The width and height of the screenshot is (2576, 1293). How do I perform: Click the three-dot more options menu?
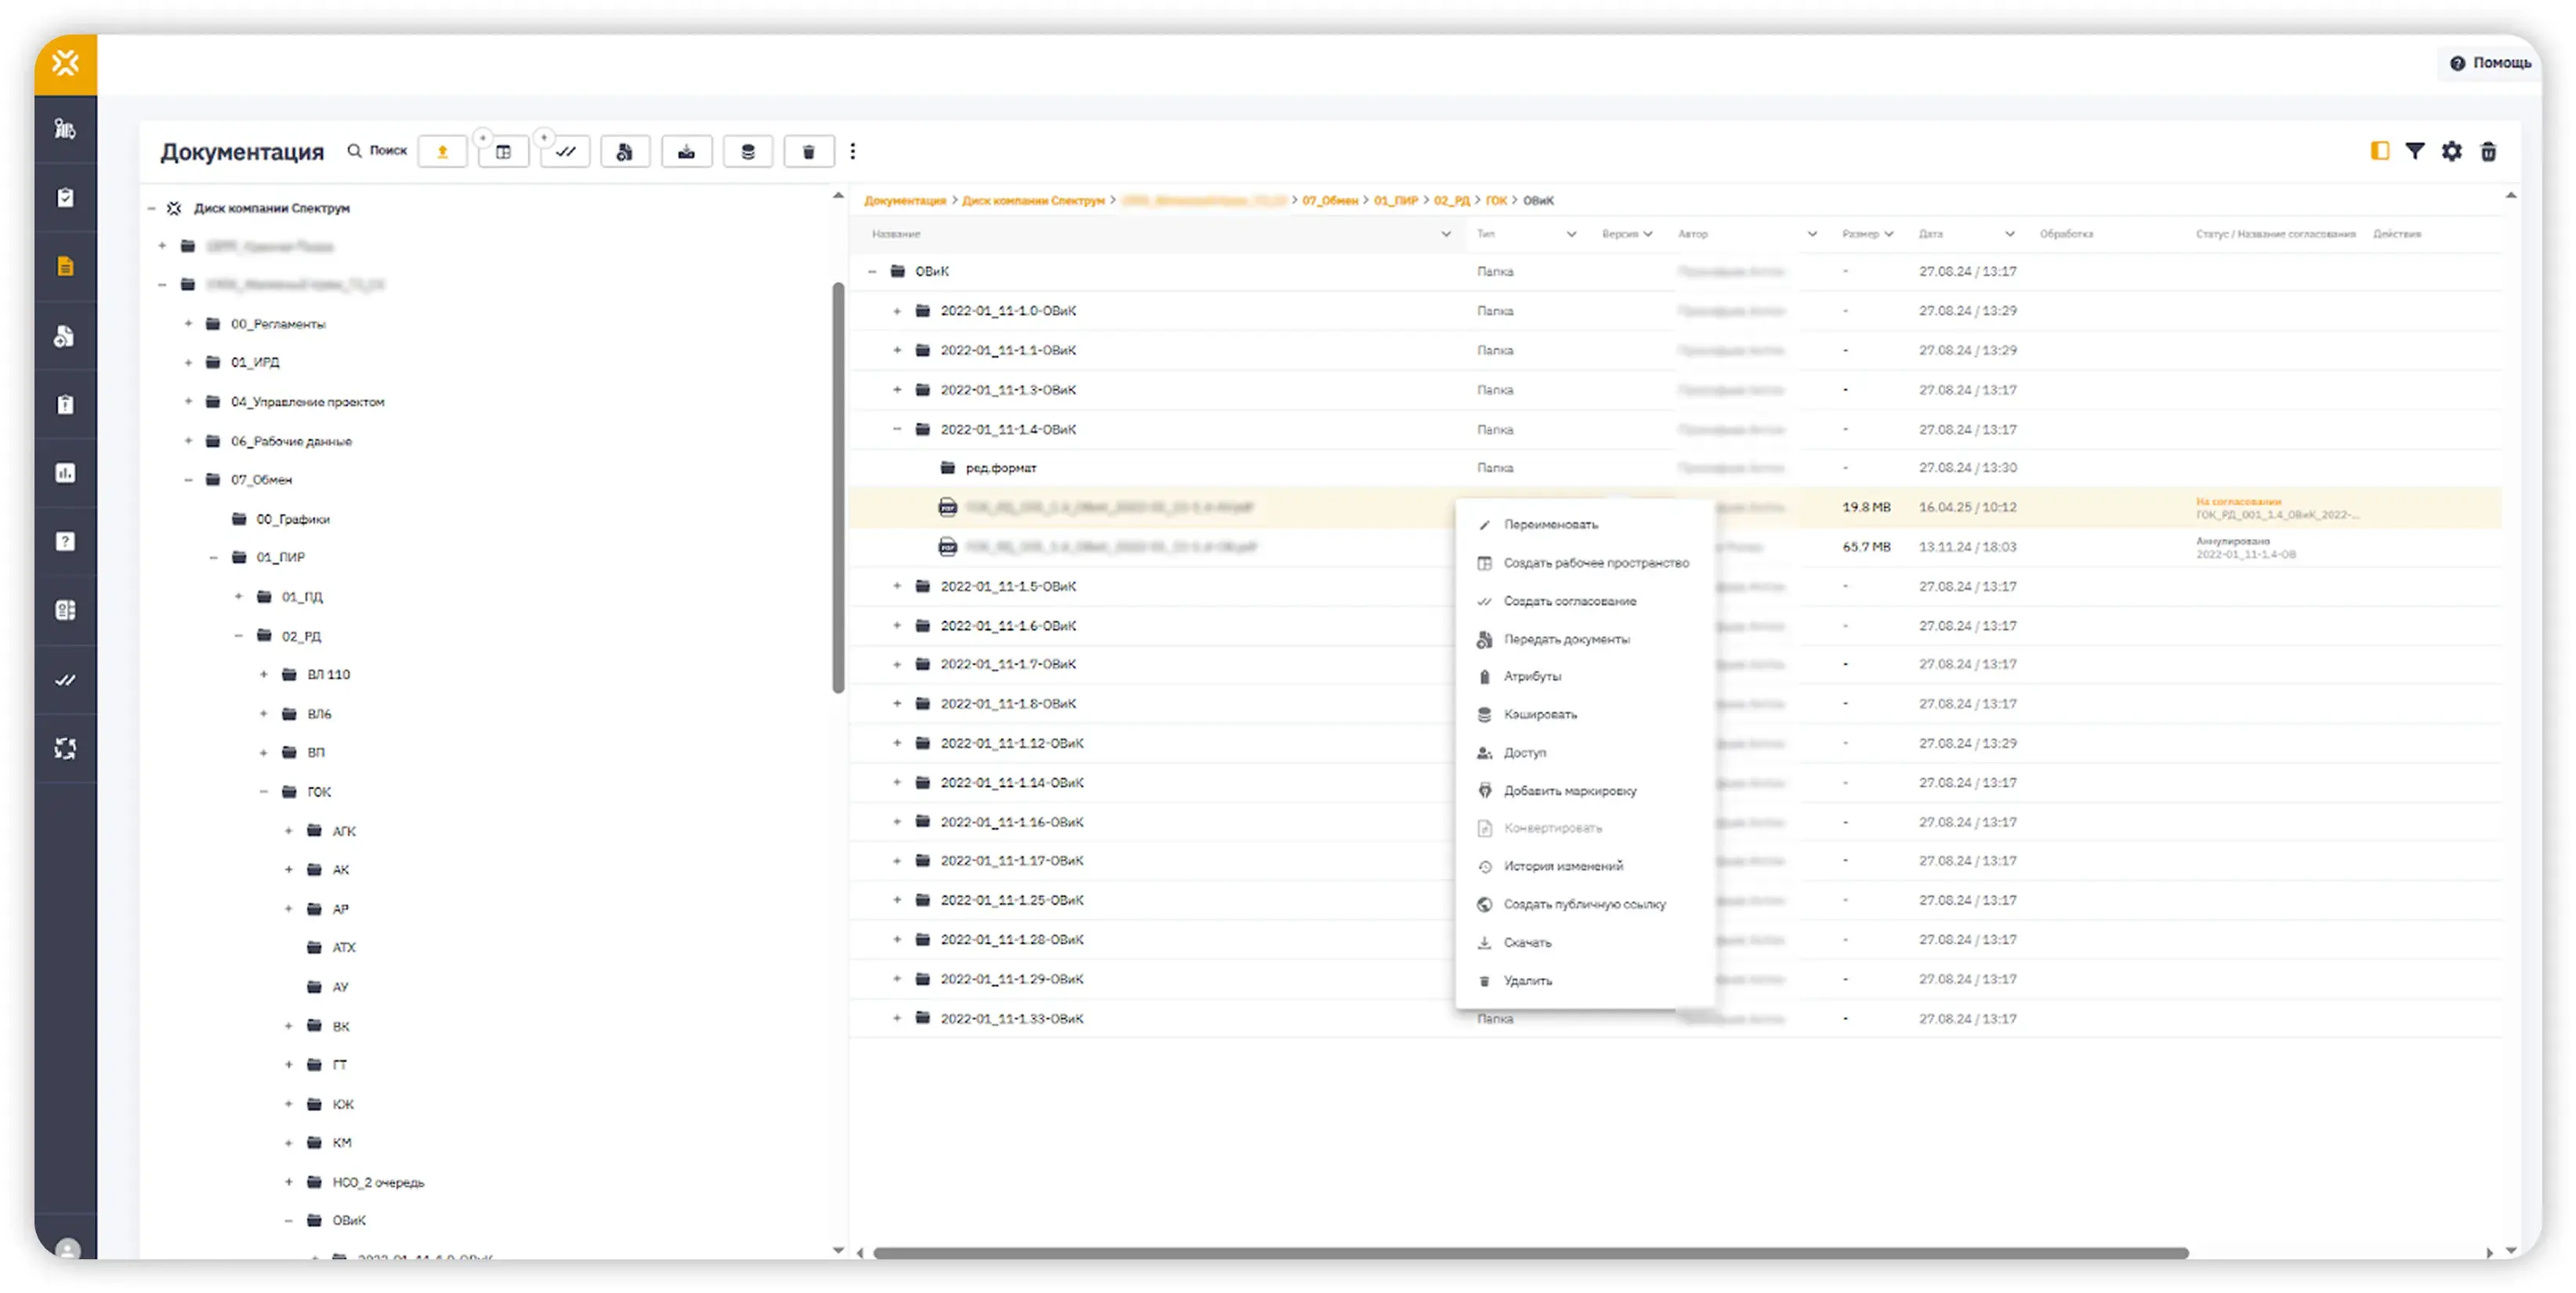(852, 151)
